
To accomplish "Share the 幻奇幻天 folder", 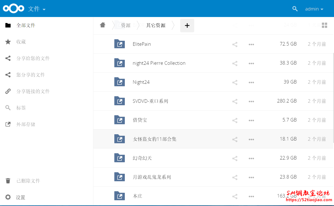I will pos(235,158).
